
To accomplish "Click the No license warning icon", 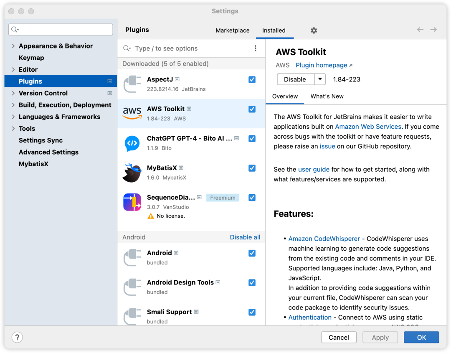I will click(x=151, y=216).
